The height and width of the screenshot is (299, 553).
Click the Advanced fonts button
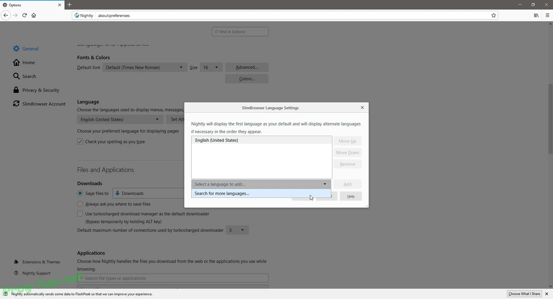247,67
